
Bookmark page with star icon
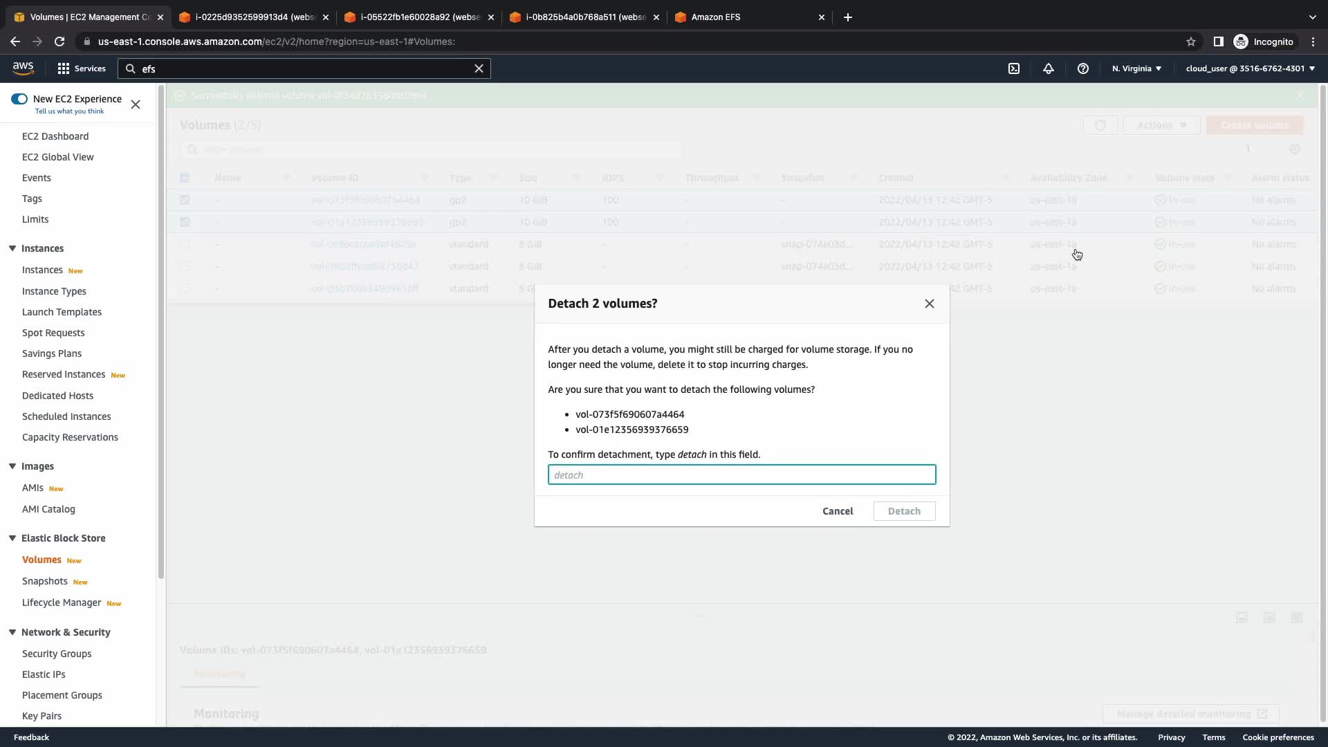point(1191,41)
